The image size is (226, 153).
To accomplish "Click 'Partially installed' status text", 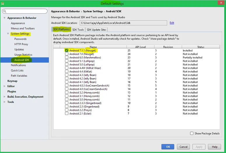I will [192, 57].
